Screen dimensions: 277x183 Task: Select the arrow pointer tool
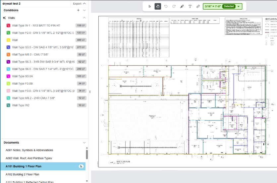tap(150, 6)
